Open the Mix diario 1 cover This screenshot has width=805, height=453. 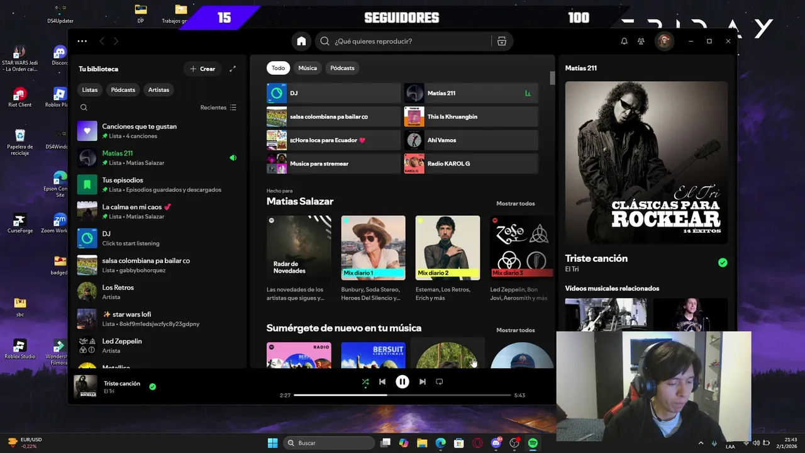click(374, 248)
